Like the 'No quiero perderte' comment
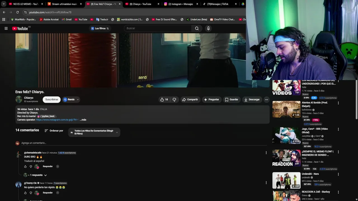 [x=25, y=193]
